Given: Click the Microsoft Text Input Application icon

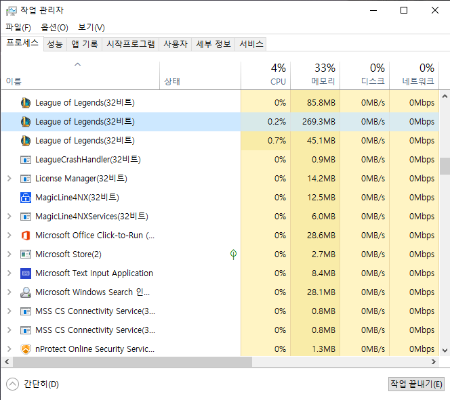Looking at the screenshot, I should pyautogui.click(x=26, y=273).
